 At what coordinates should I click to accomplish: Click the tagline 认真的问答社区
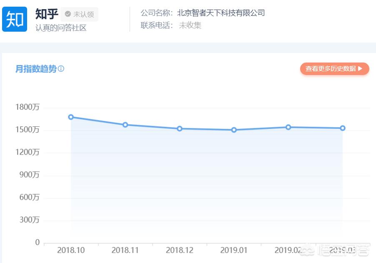coord(61,28)
